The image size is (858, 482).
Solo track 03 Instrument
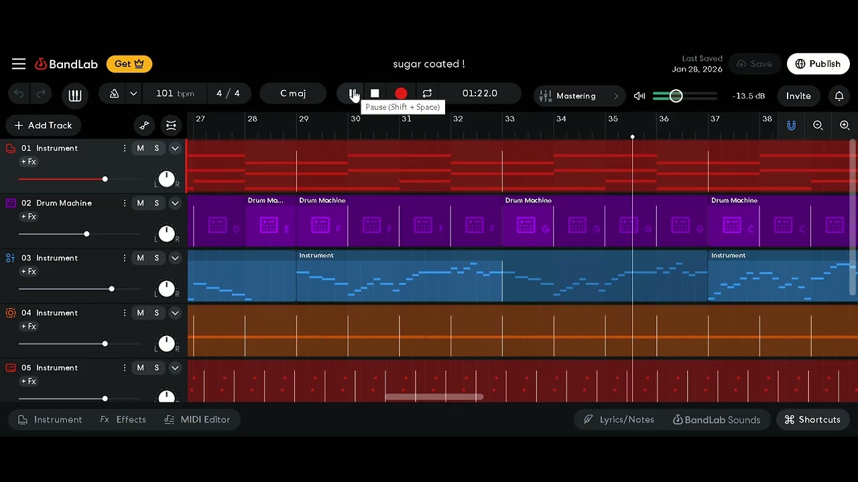[157, 258]
